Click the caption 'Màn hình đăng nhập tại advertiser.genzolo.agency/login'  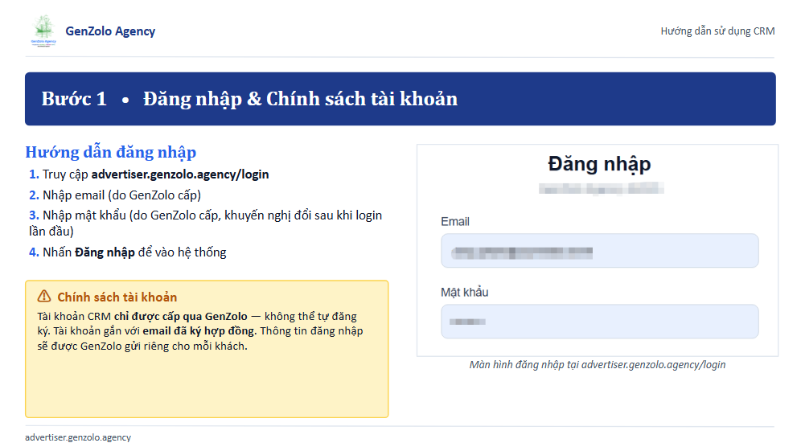pos(598,365)
